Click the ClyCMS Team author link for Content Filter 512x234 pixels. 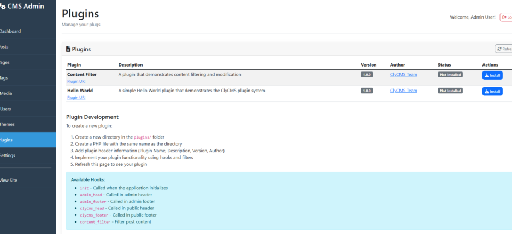(403, 75)
